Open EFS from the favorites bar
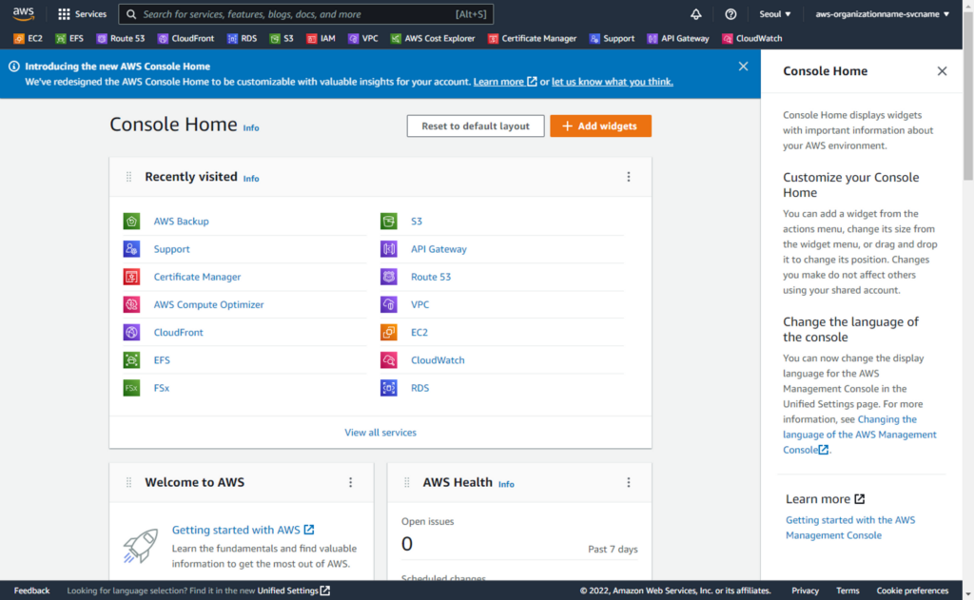 [68, 38]
